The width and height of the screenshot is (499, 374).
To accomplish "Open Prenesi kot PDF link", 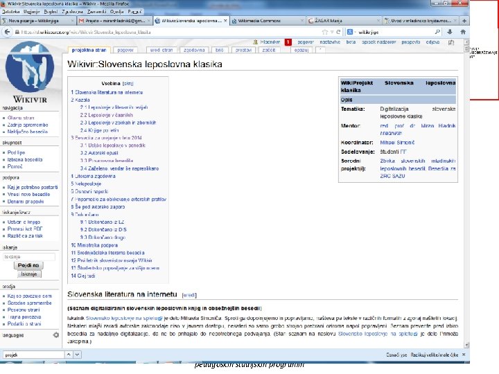I will point(25,229).
